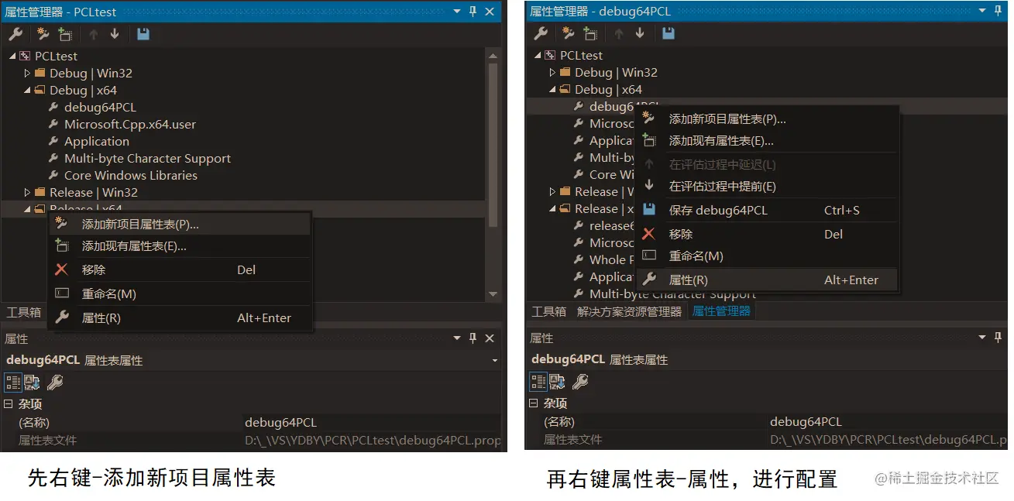Choose 属性(R) in left context menu
Image resolution: width=1014 pixels, height=501 pixels.
[x=180, y=318]
